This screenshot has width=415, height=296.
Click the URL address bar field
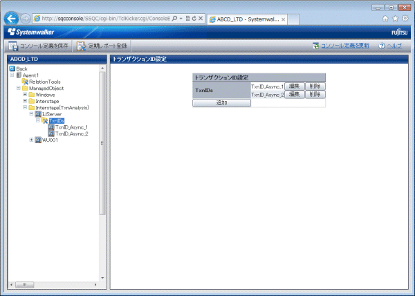tap(106, 19)
